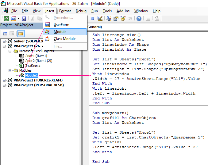Open the Add-Ins menu

click(123, 11)
